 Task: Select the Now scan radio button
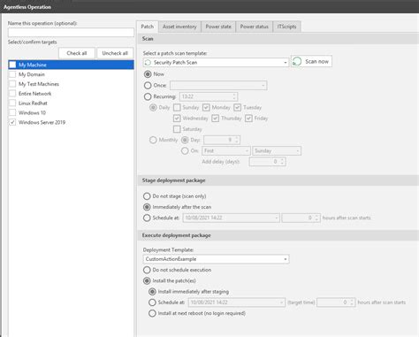pyautogui.click(x=148, y=74)
